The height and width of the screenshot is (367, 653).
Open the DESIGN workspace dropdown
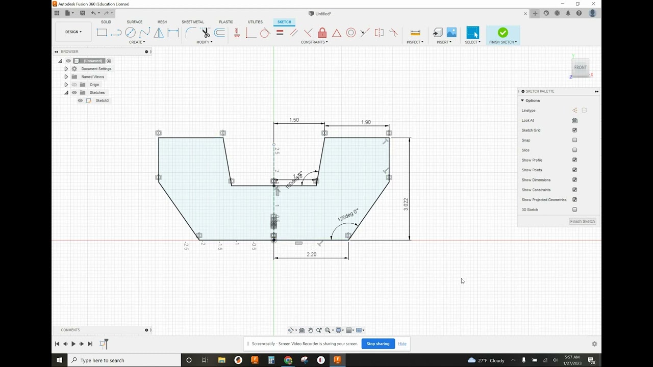coord(73,32)
